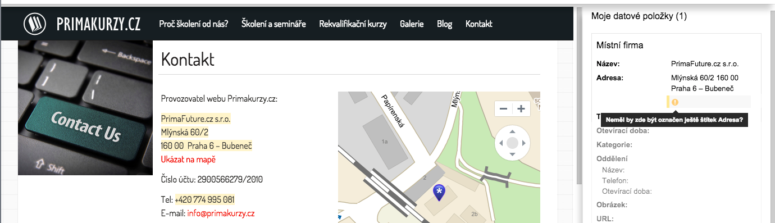This screenshot has width=775, height=223.
Task: Open the Galerie menu item
Action: (x=412, y=24)
